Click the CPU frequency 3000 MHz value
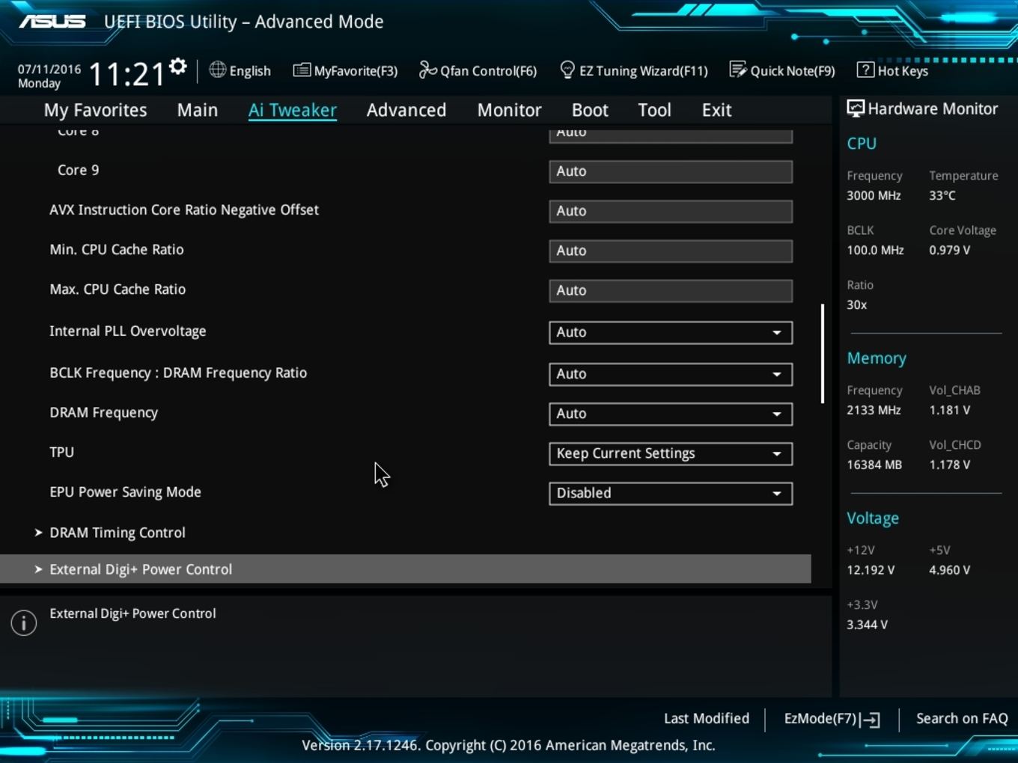This screenshot has width=1018, height=763. (874, 195)
